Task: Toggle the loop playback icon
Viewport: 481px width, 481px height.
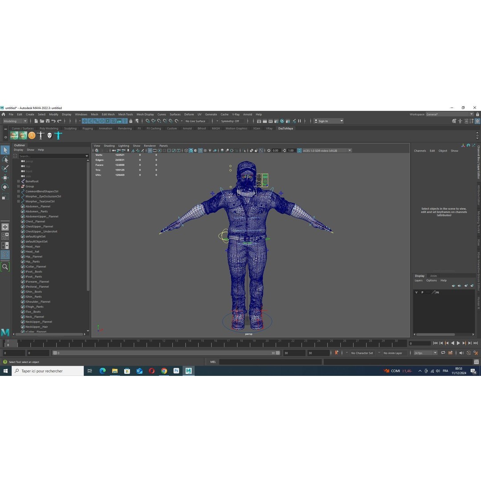Action: tap(443, 353)
